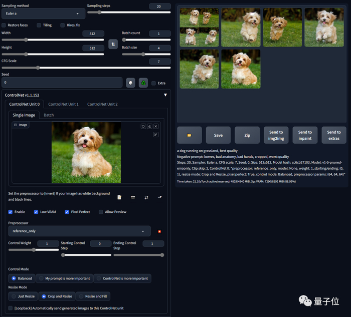
Task: Remove the ControlNet input image with X
Action: pos(156,126)
